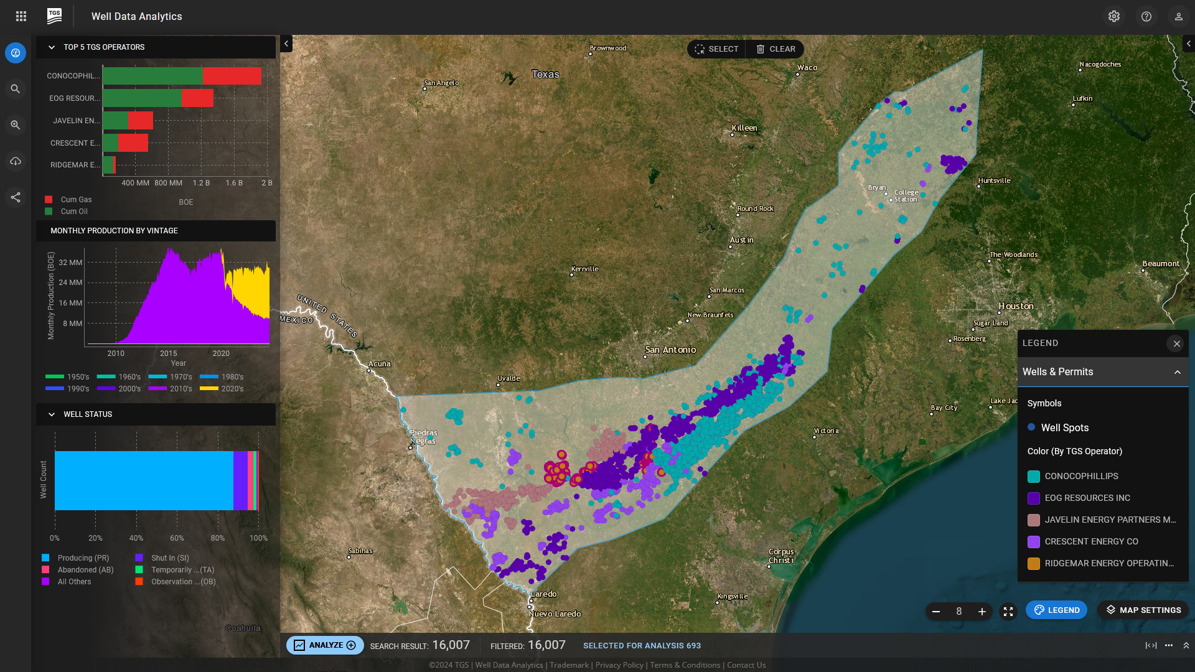Open the search tool in sidebar
This screenshot has height=672, width=1195.
click(x=16, y=89)
